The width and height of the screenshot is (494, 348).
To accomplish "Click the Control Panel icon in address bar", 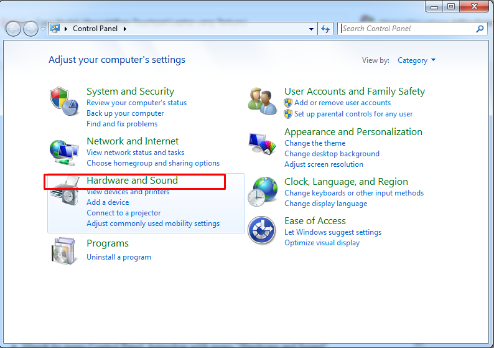I will [x=55, y=29].
